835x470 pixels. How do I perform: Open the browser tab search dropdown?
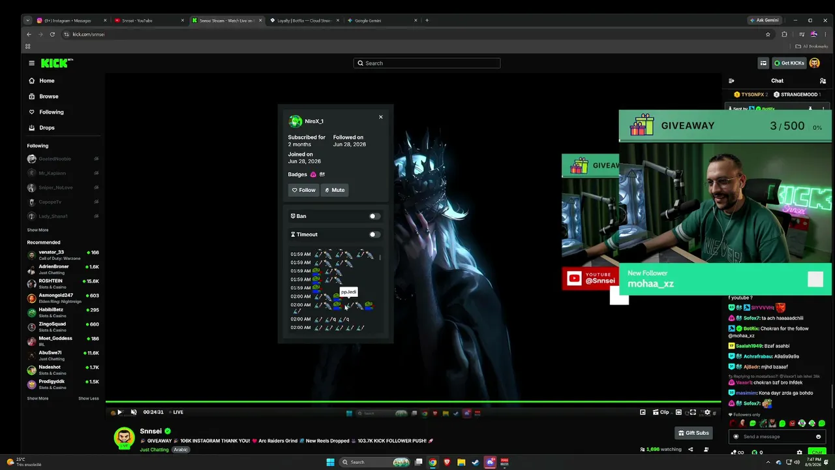coord(27,20)
